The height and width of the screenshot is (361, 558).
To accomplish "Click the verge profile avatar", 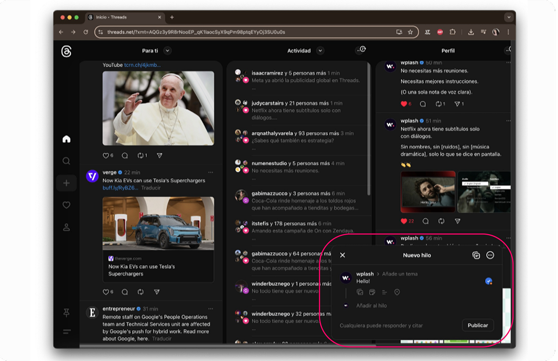I will (x=92, y=176).
